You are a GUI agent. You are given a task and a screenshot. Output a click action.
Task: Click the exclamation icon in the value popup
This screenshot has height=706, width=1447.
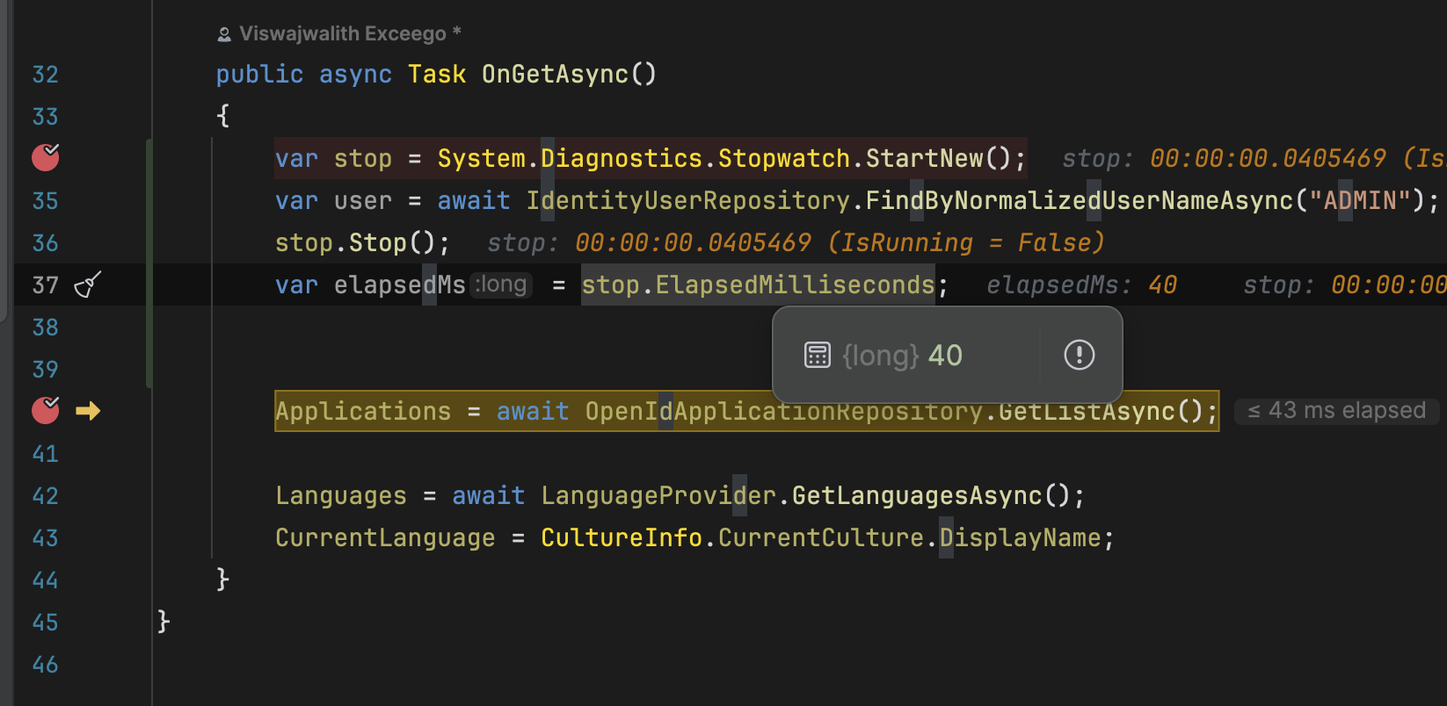coord(1079,355)
